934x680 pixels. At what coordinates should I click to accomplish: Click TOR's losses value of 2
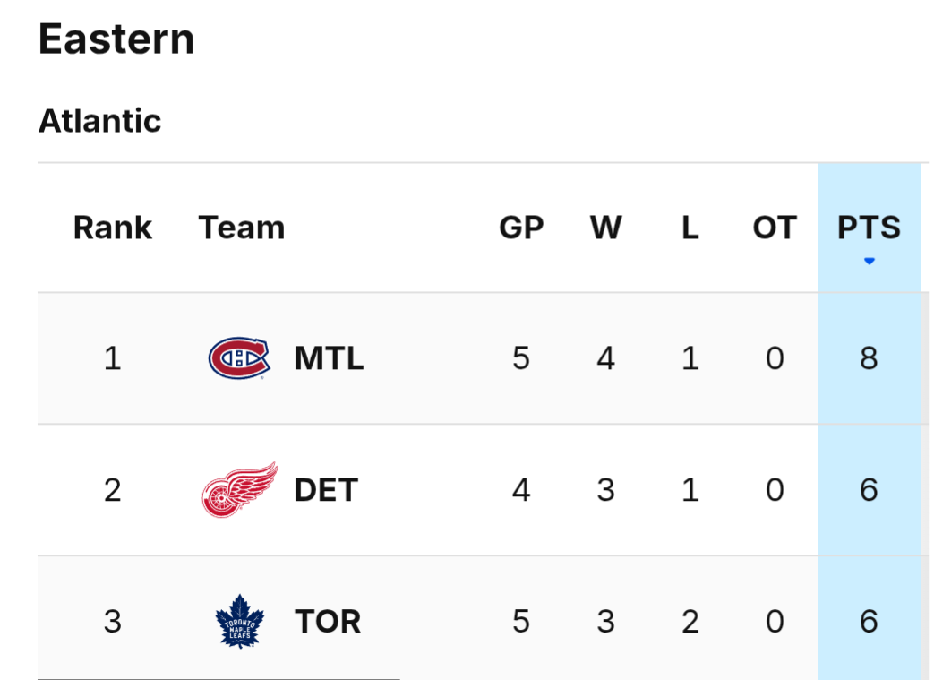690,621
